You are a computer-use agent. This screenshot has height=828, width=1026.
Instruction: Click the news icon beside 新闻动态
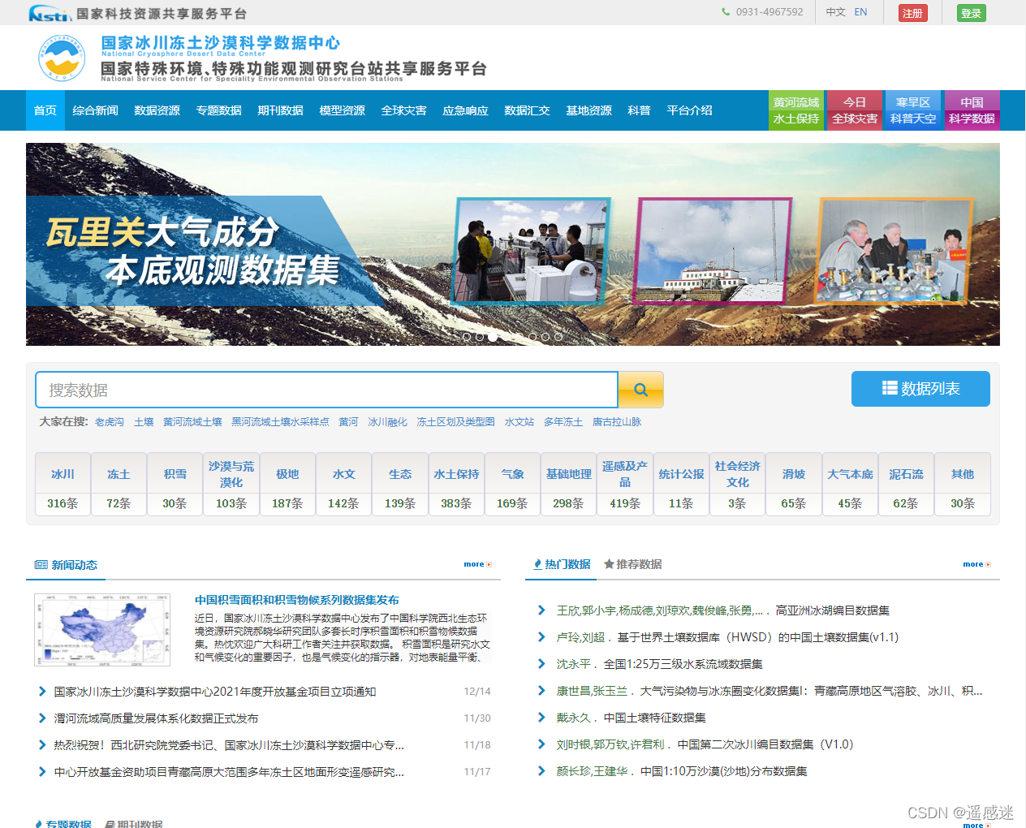coord(41,565)
